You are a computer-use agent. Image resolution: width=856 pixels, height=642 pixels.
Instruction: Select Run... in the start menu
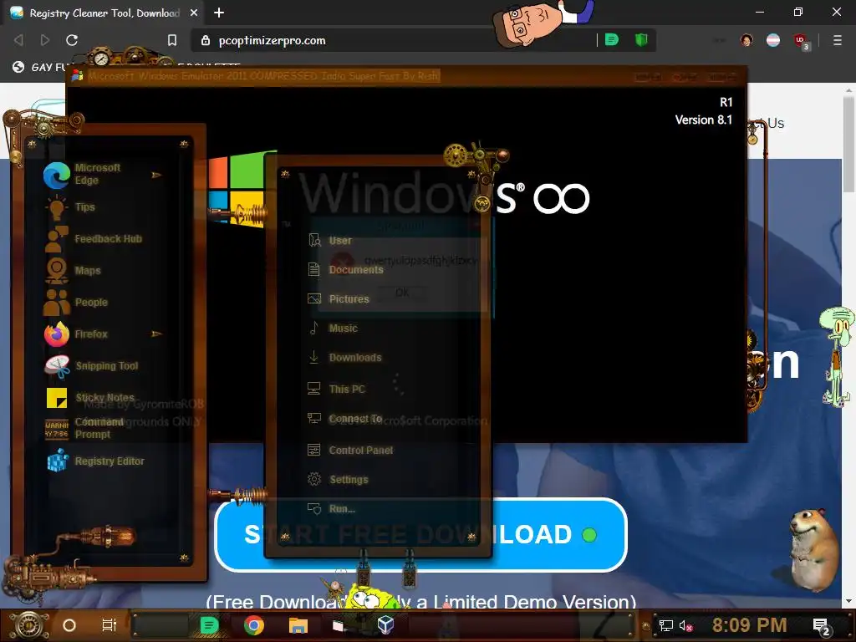pyautogui.click(x=331, y=509)
